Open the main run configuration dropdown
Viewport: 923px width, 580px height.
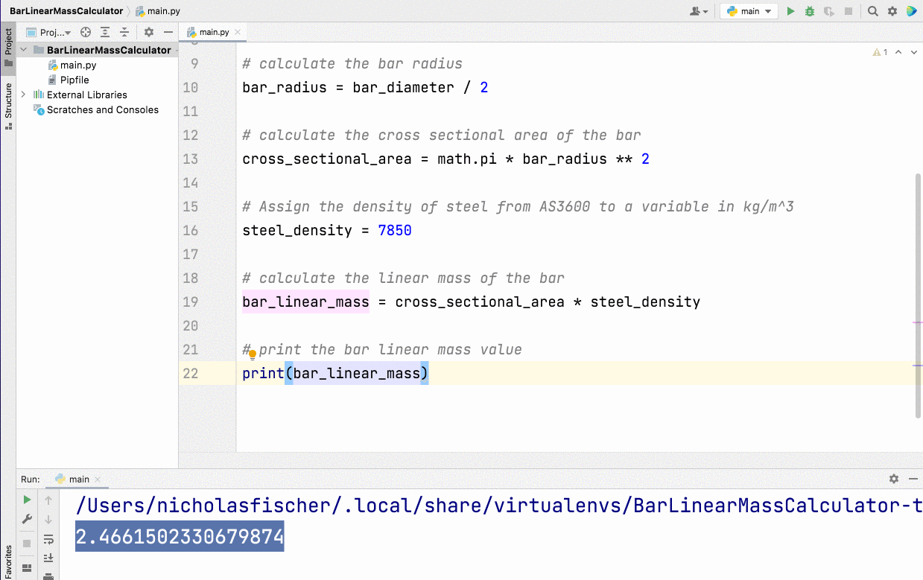coord(748,11)
